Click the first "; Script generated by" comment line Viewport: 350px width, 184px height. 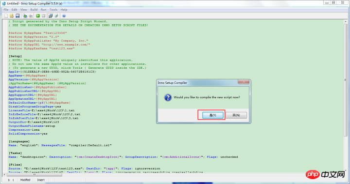click(58, 21)
